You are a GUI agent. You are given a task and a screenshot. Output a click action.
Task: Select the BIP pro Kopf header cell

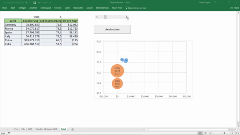tap(70, 21)
